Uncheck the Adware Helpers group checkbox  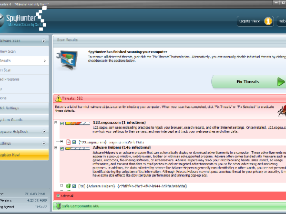coord(62,149)
